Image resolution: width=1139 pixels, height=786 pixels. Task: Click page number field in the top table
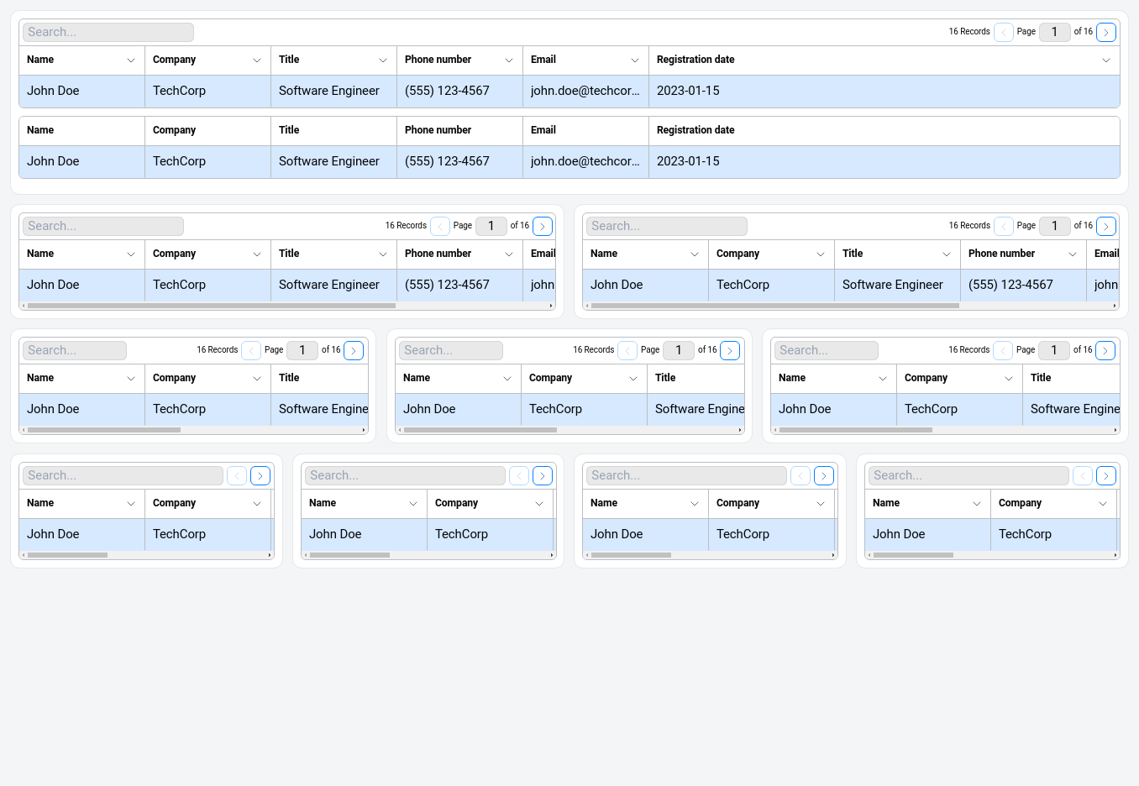(x=1054, y=32)
